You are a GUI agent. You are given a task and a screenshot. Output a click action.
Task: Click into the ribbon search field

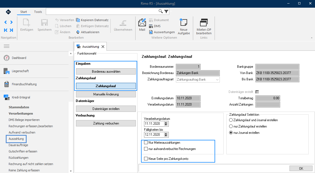point(102,12)
